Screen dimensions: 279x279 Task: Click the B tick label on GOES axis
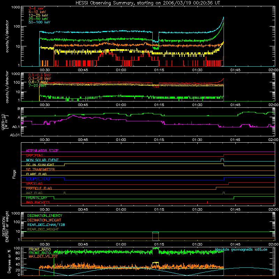(19, 109)
